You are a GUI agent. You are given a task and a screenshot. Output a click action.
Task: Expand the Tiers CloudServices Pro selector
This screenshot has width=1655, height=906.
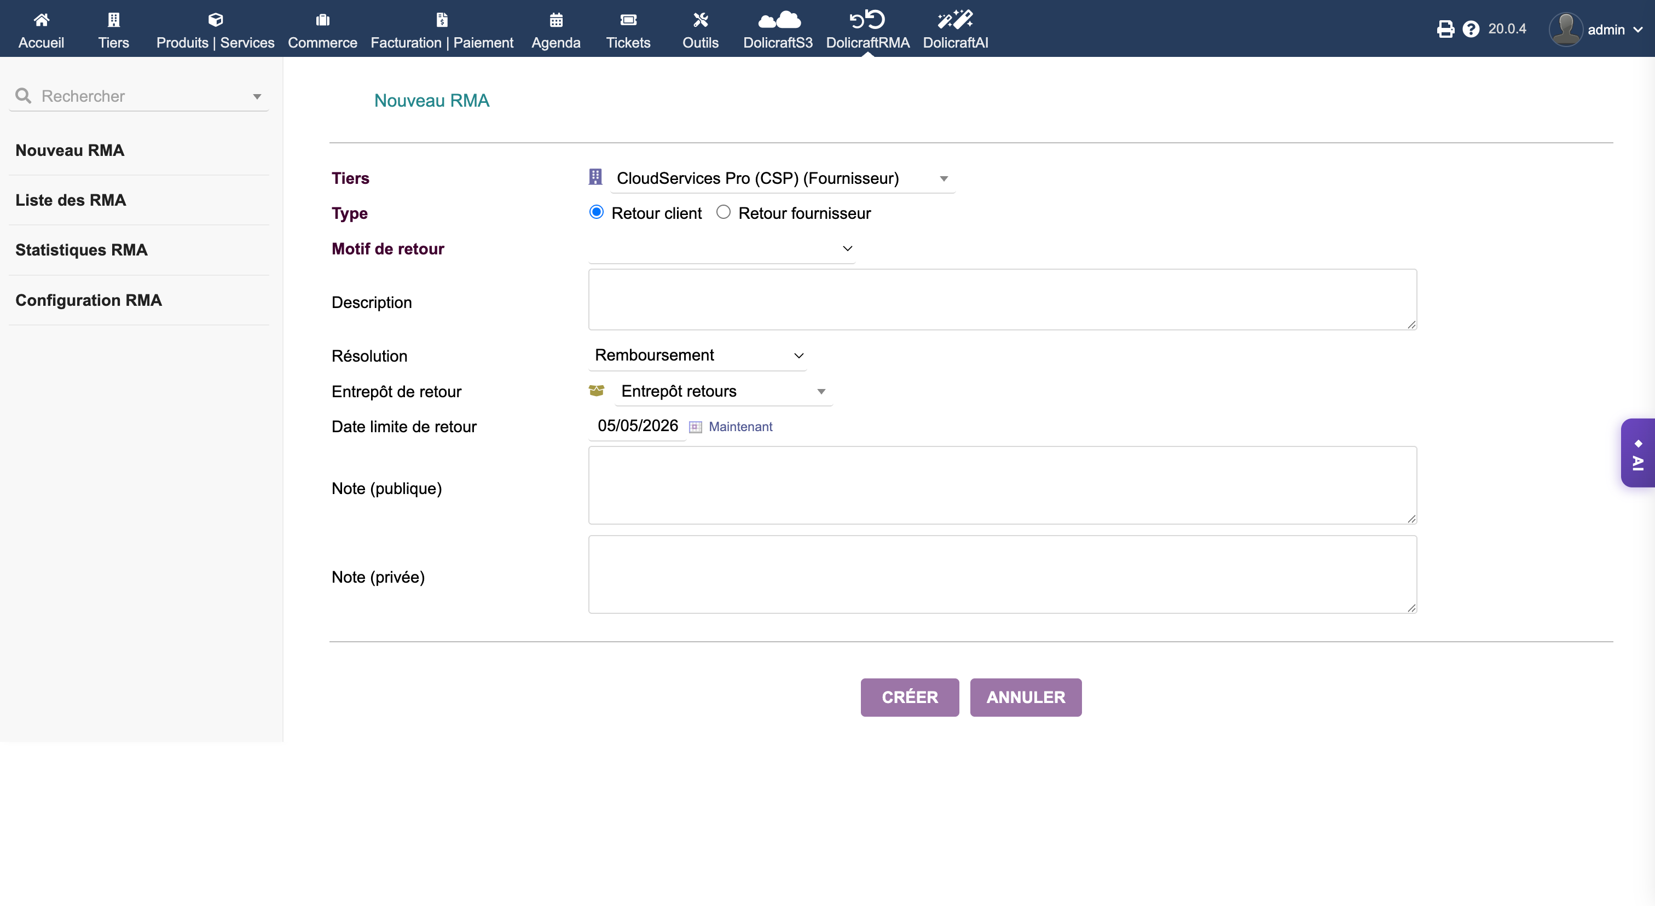coord(781,178)
